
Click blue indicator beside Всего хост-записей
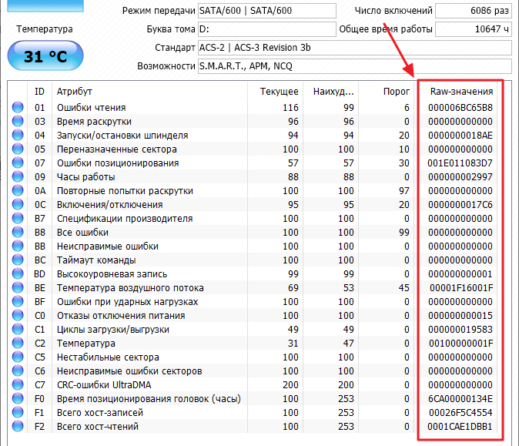(x=18, y=413)
